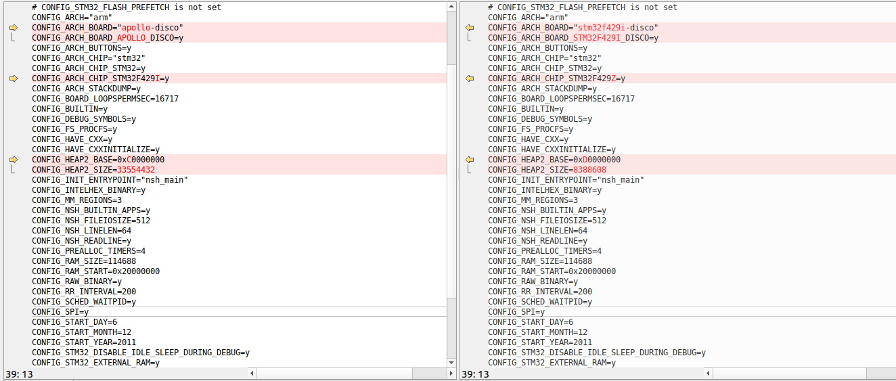This screenshot has width=896, height=381.
Task: Click CONFIG_BUILTIN=y in left pane
Action: pyautogui.click(x=70, y=109)
